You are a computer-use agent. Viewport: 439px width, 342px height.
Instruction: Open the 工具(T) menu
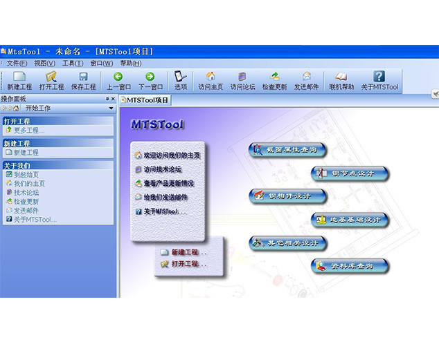pyautogui.click(x=73, y=64)
